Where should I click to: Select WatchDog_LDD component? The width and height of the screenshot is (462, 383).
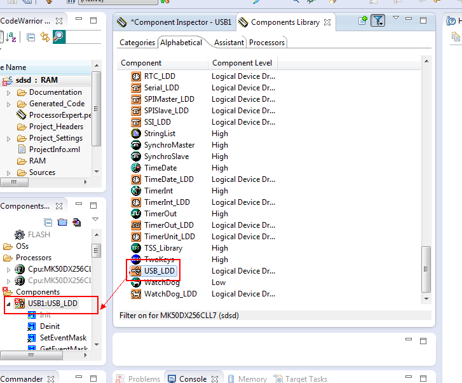click(x=170, y=294)
